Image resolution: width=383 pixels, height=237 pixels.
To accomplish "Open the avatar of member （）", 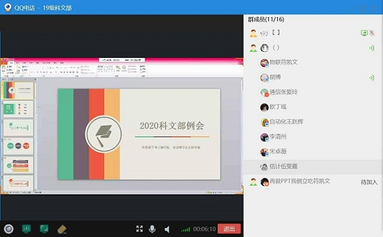I will [x=264, y=48].
